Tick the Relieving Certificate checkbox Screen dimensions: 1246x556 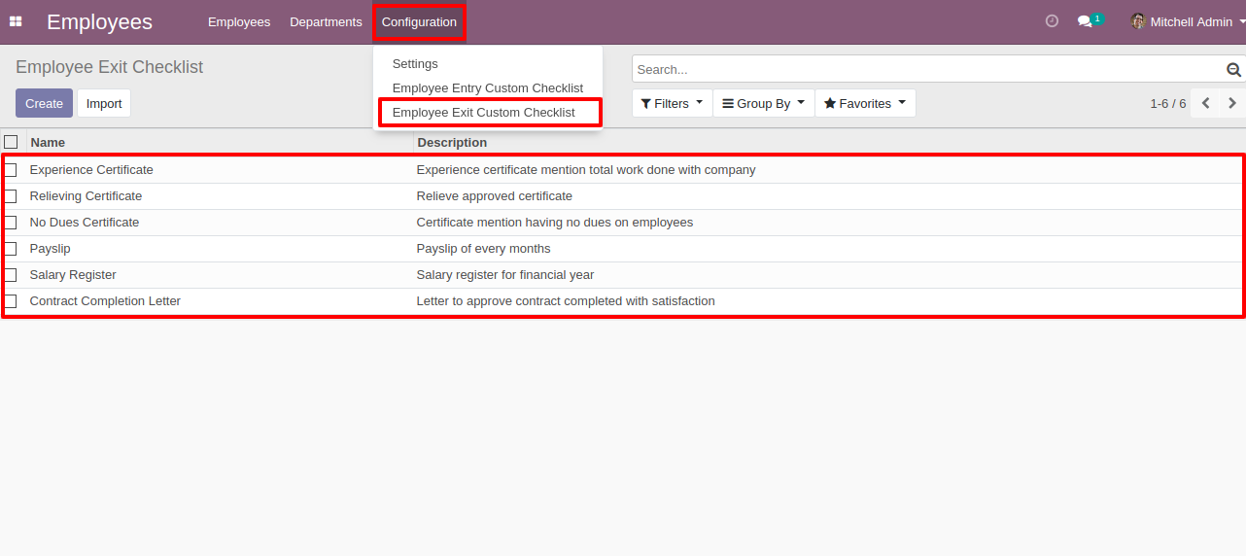coord(11,196)
